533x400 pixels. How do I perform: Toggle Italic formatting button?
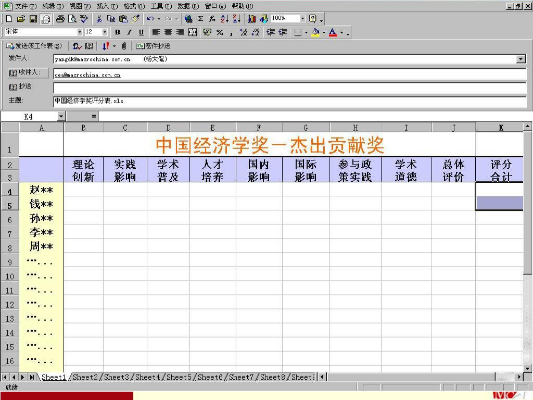(x=129, y=32)
